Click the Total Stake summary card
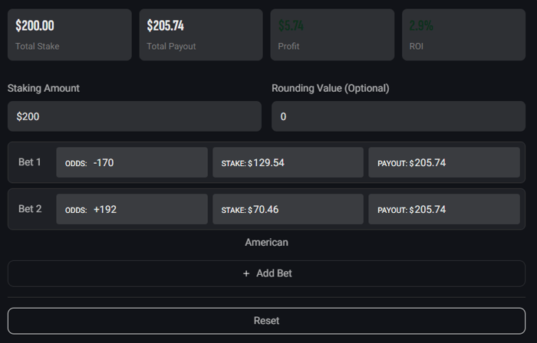This screenshot has width=537, height=343. [70, 35]
